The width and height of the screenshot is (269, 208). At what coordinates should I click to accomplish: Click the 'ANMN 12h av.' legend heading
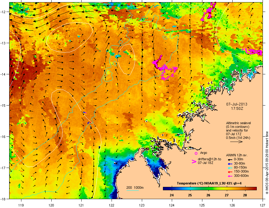coord(237,155)
